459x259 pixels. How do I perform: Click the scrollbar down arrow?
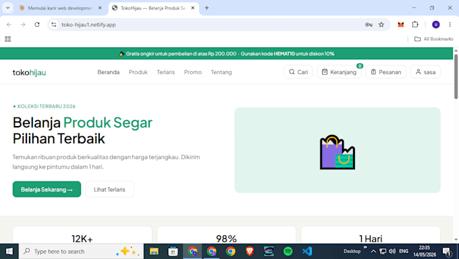click(x=456, y=240)
